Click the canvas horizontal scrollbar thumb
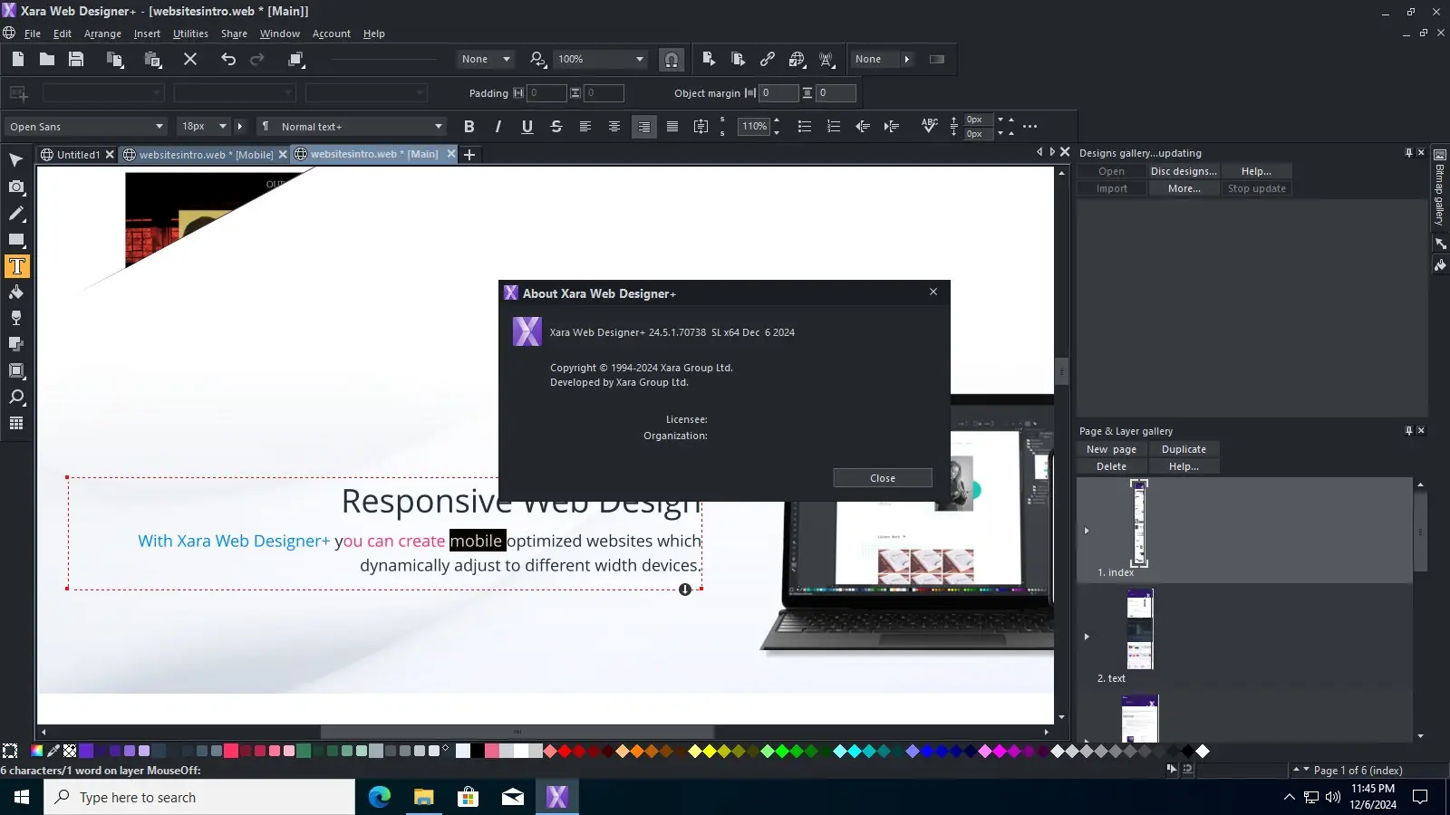1450x815 pixels. 517,732
